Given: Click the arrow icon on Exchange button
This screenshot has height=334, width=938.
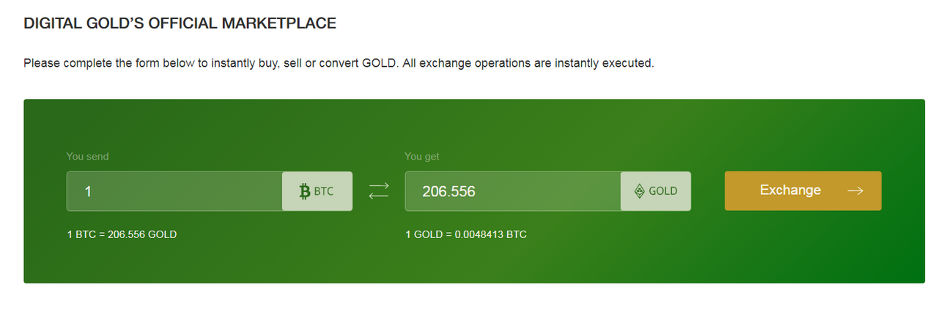Looking at the screenshot, I should point(854,191).
